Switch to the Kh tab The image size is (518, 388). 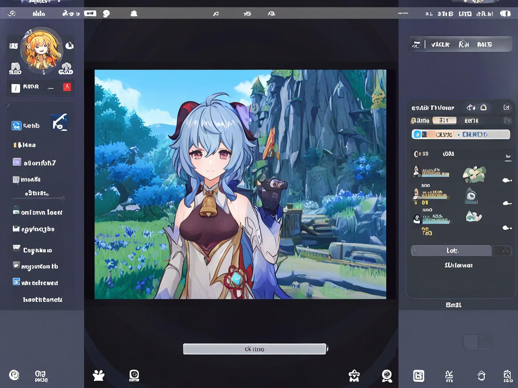pyautogui.click(x=464, y=44)
